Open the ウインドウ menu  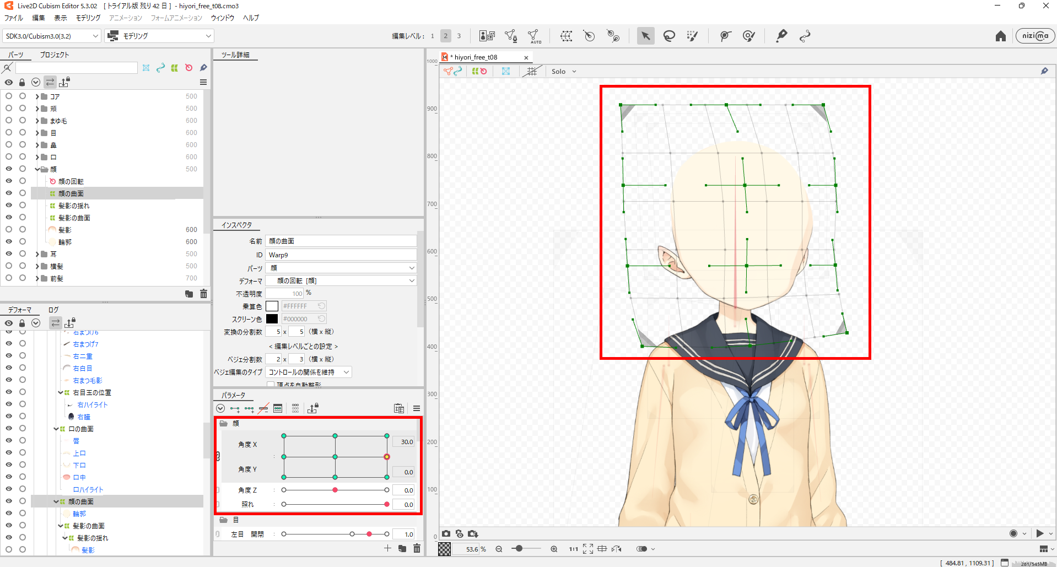tap(223, 18)
